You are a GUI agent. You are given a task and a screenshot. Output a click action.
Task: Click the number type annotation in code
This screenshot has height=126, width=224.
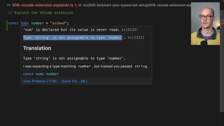(x=37, y=23)
